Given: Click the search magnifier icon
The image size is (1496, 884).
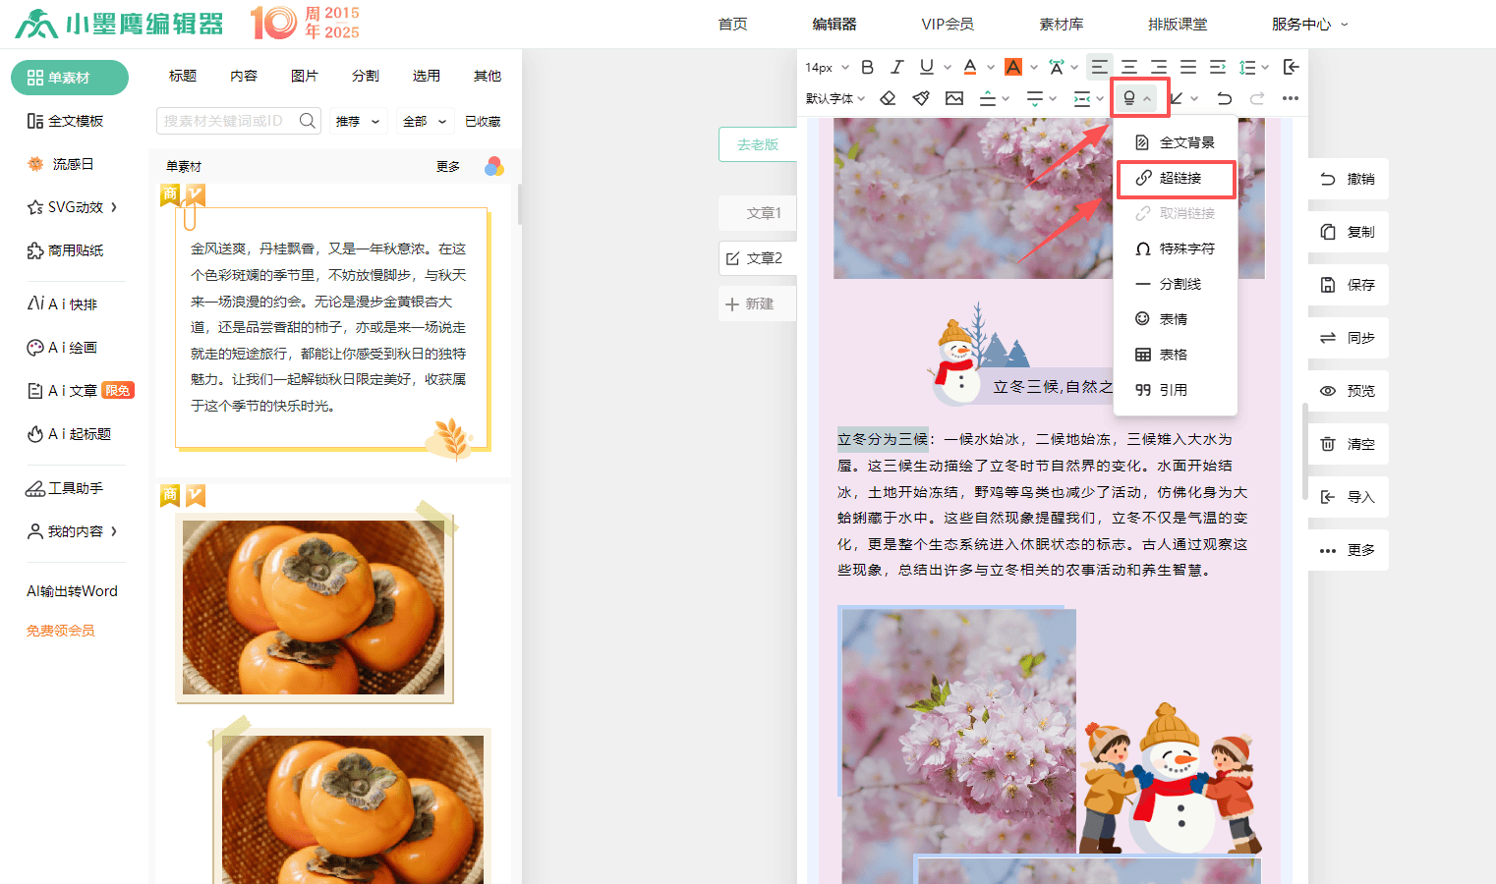Looking at the screenshot, I should pyautogui.click(x=308, y=121).
